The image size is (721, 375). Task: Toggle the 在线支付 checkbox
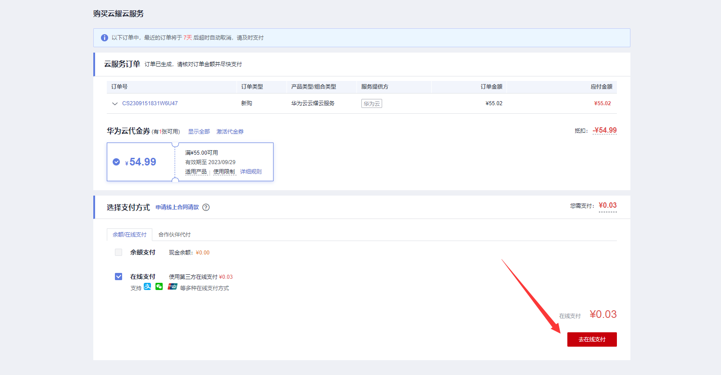119,277
